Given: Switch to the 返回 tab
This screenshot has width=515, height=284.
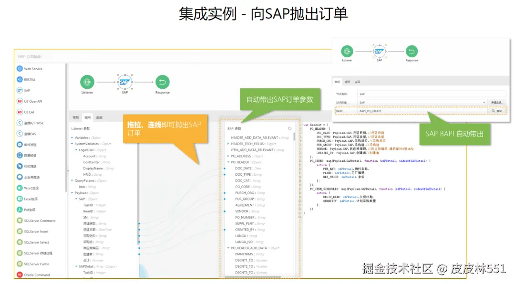Looking at the screenshot, I should pos(357,82).
